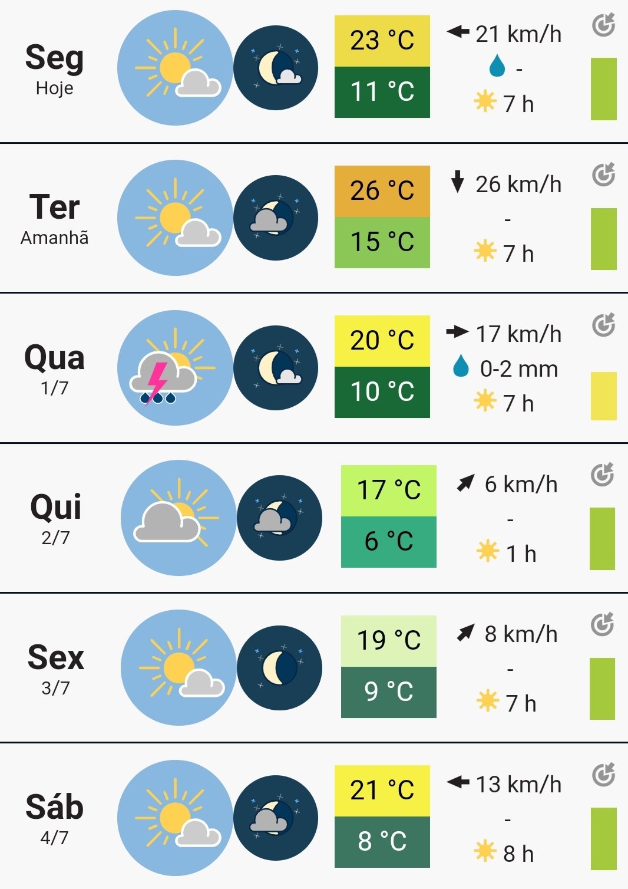The height and width of the screenshot is (889, 628).
Task: Select the Sex 3/7 day label
Action: click(x=56, y=668)
